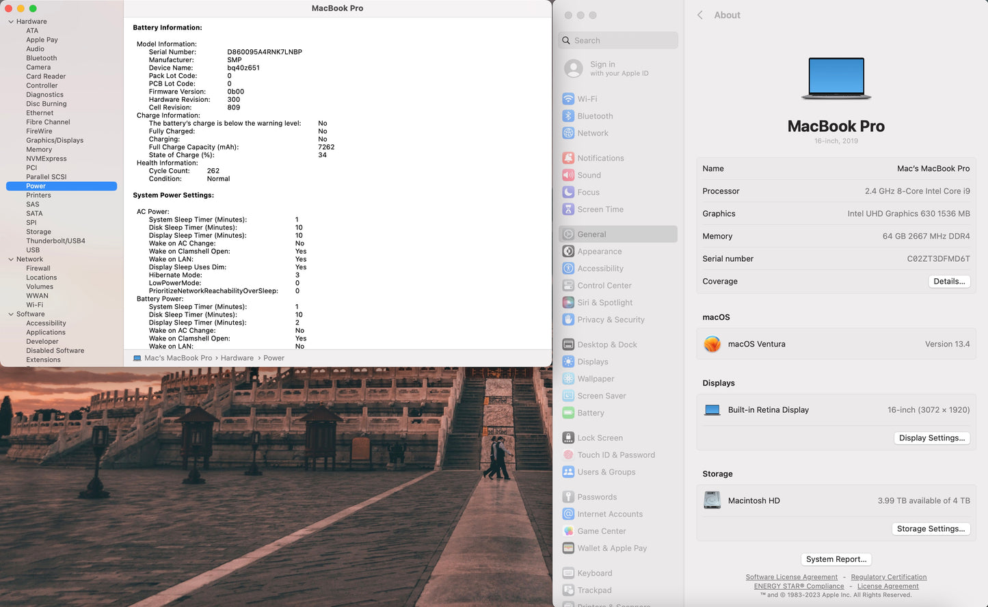988x607 pixels.
Task: Open the Screen Saver icon
Action: pyautogui.click(x=568, y=396)
